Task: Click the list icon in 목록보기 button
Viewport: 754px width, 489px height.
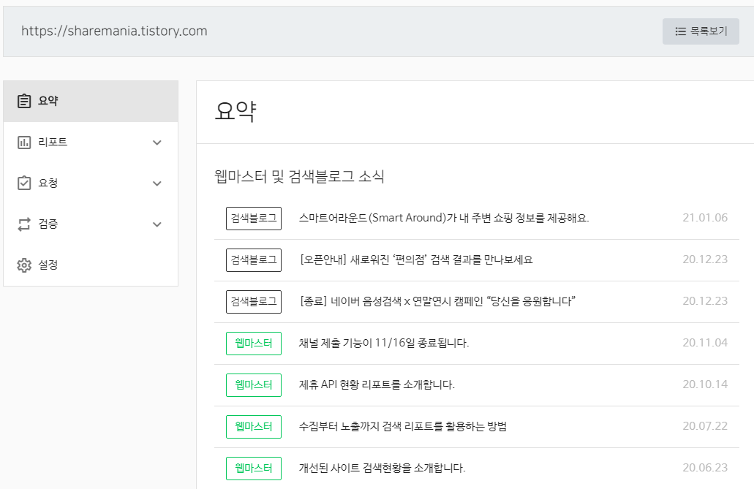Action: tap(680, 31)
